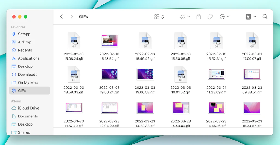Screen dimensions: 280x145
Task: Open the Group By options icon
Action: click(182, 17)
